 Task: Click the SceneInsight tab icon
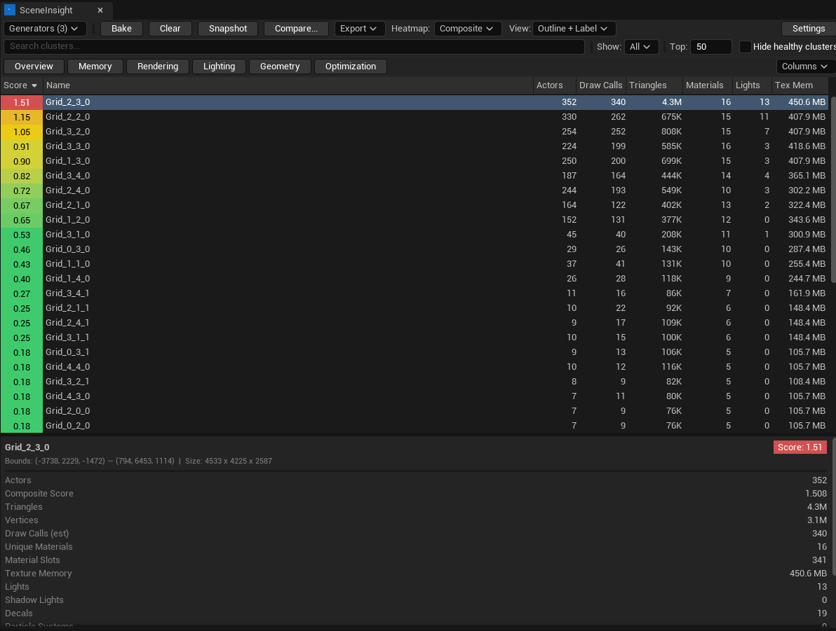click(x=10, y=10)
